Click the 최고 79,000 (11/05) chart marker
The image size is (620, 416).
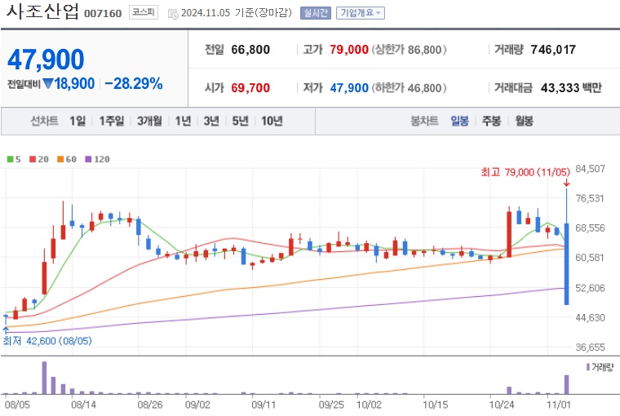click(x=525, y=172)
